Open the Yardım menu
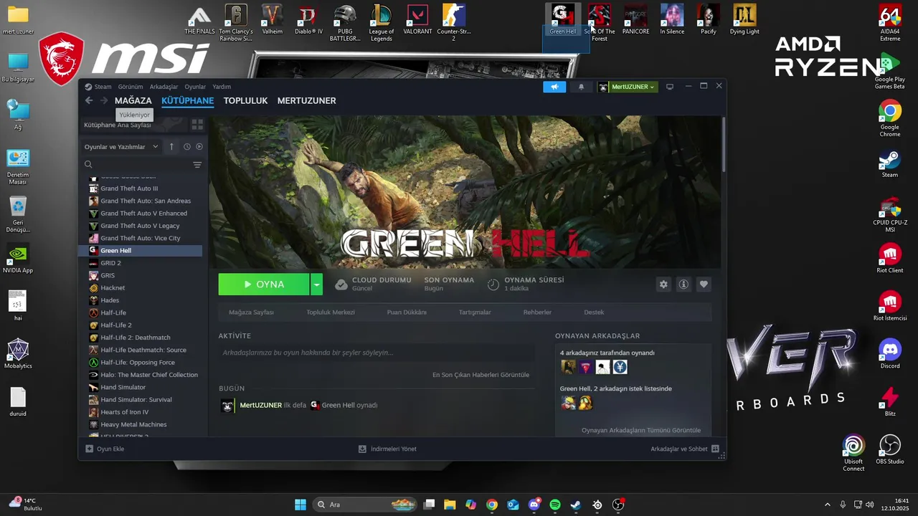918x516 pixels. (222, 87)
